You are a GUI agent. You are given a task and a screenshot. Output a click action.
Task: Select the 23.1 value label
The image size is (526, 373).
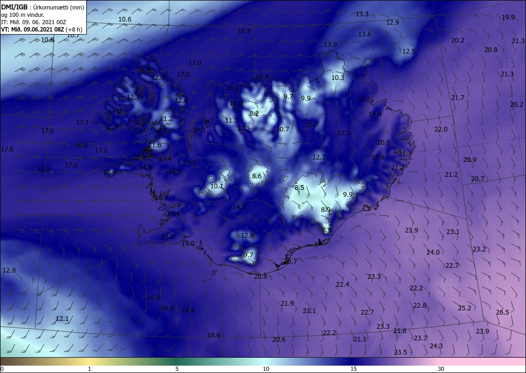coord(452,232)
